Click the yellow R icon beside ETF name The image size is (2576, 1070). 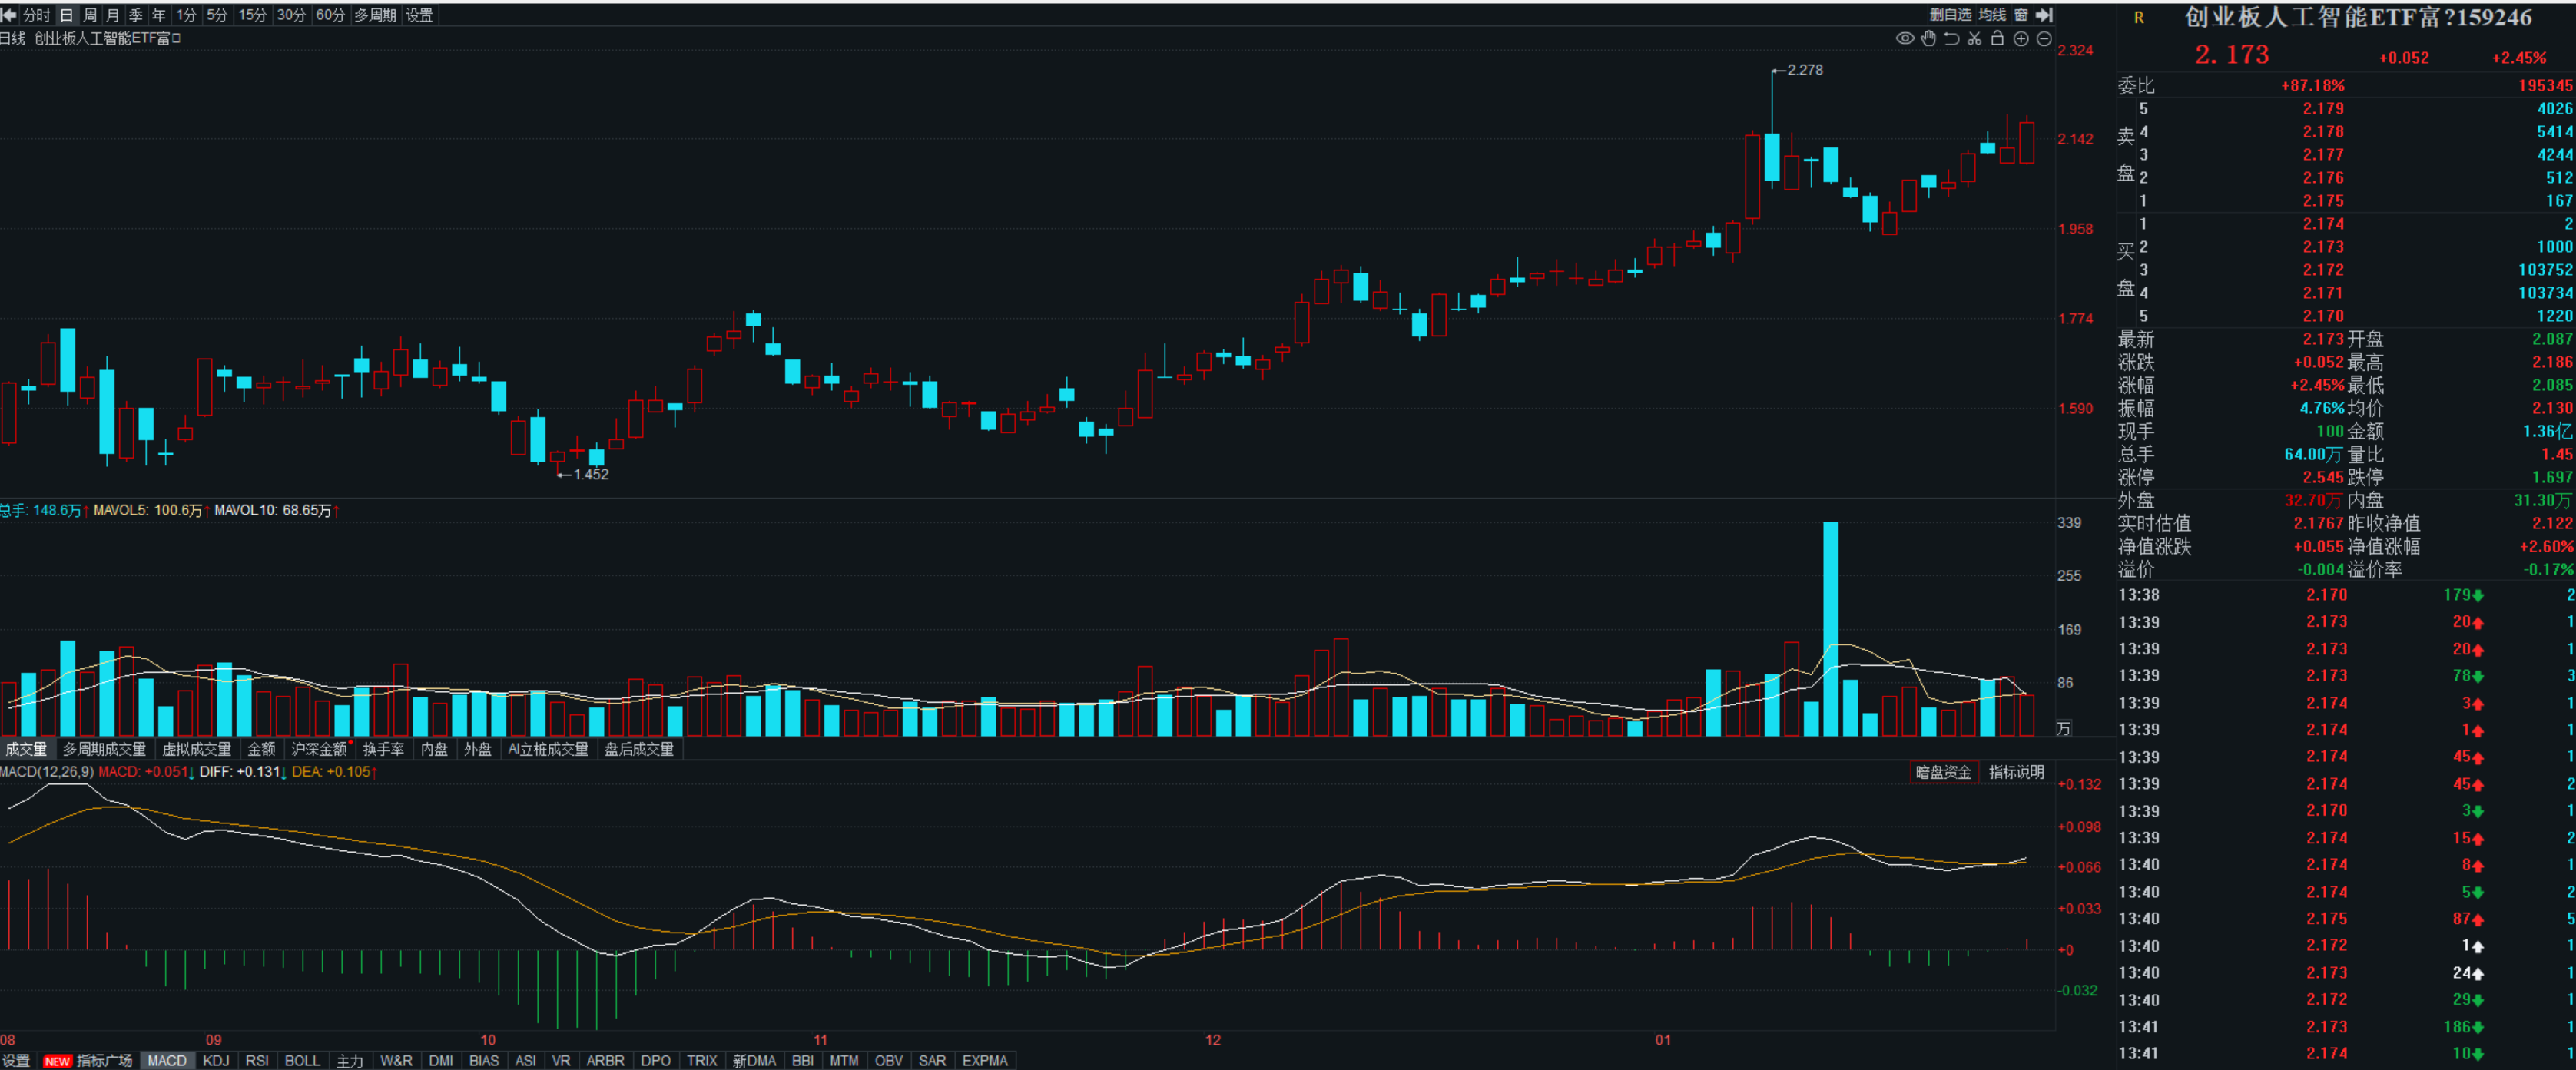tap(2138, 18)
